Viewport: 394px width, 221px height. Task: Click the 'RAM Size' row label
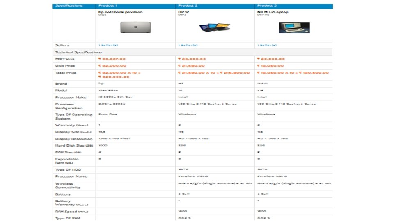[x=69, y=152]
